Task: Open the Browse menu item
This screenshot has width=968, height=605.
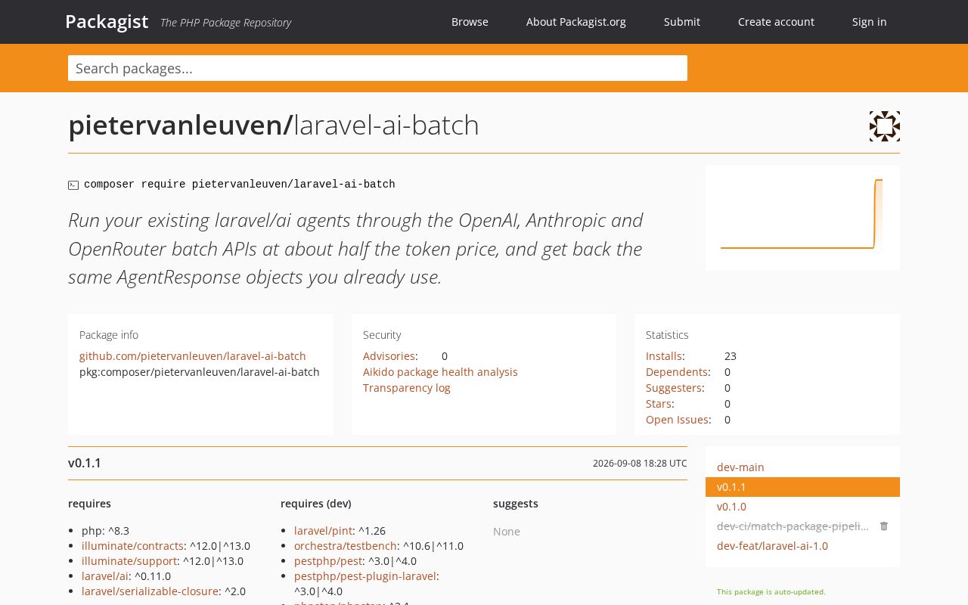Action: click(x=470, y=22)
